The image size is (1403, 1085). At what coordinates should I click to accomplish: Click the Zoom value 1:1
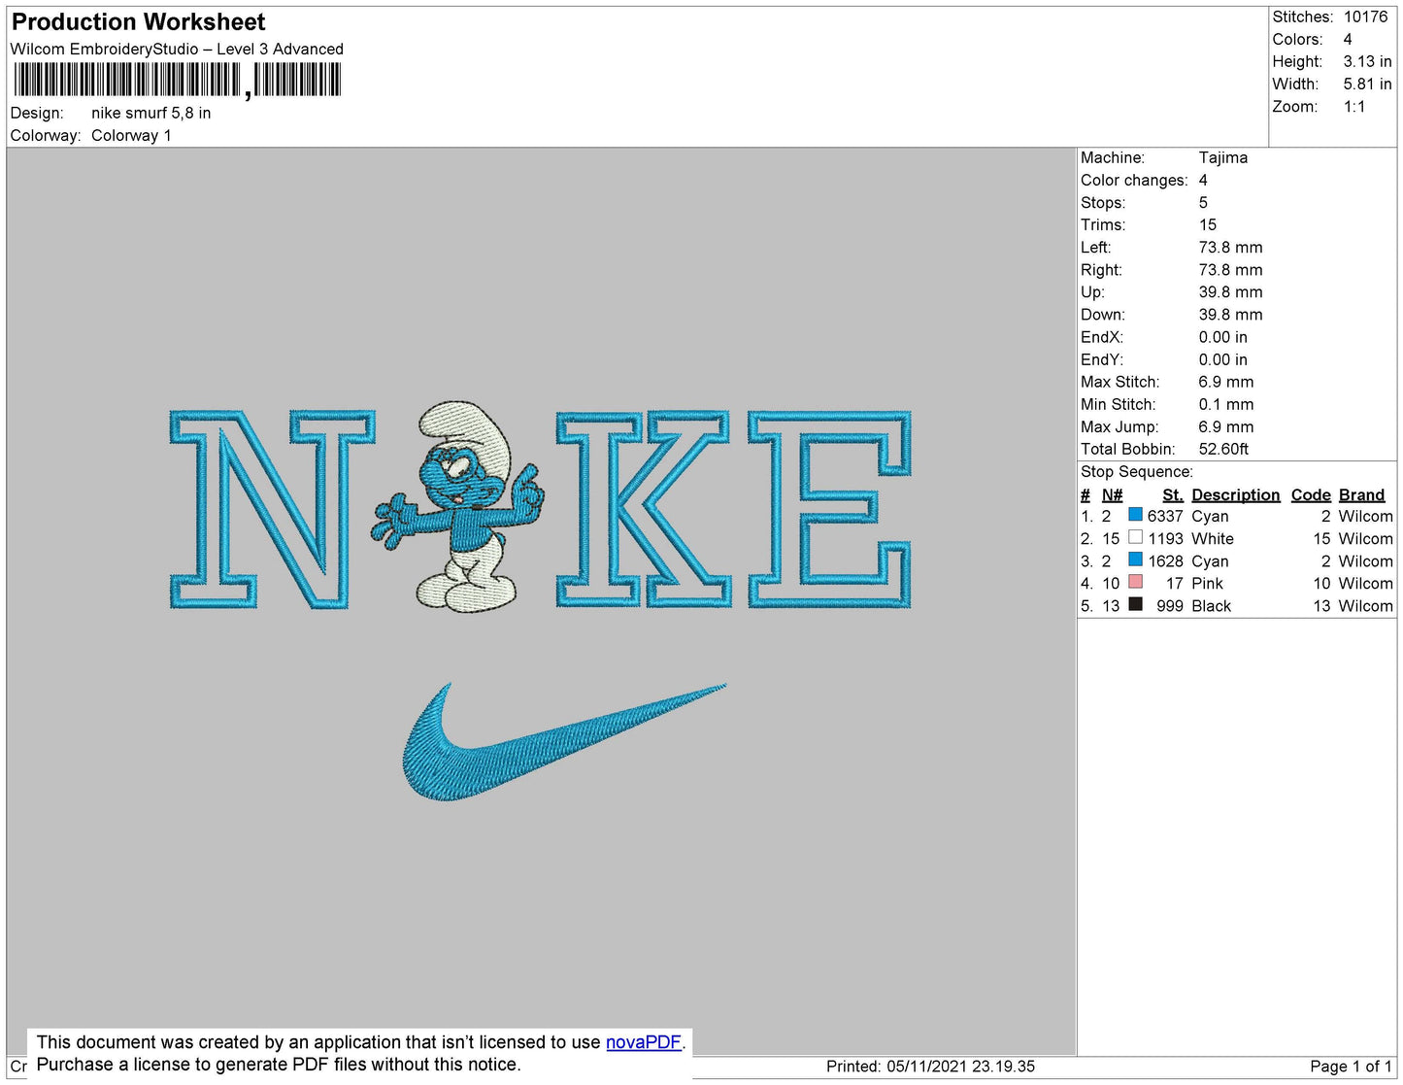pos(1354,106)
